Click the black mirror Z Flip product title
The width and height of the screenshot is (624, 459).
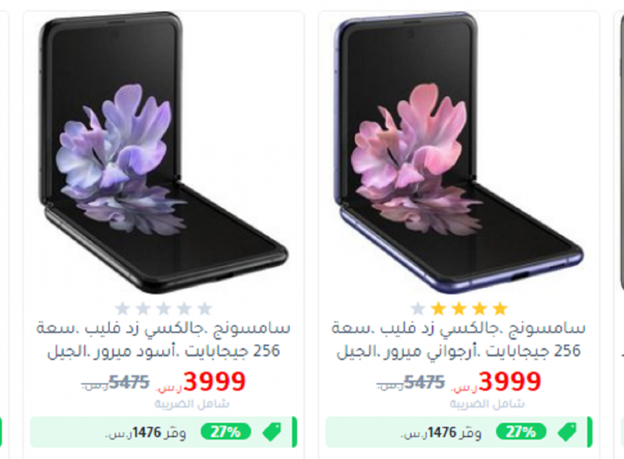164,340
